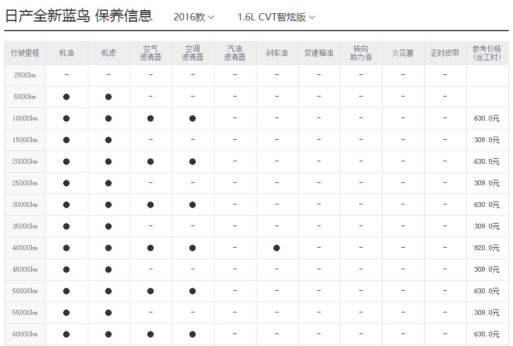Viewport: 513px width, 346px height.
Task: Click the 刹车油 column header
Action: (276, 53)
